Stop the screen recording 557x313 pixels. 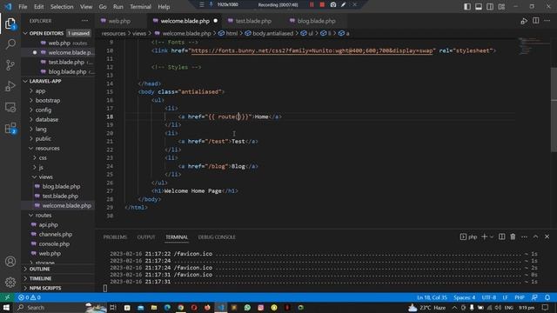click(322, 4)
